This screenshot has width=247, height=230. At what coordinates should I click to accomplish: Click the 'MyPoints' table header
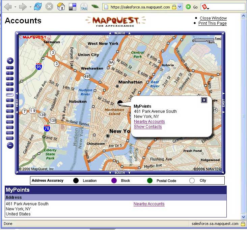[18, 190]
